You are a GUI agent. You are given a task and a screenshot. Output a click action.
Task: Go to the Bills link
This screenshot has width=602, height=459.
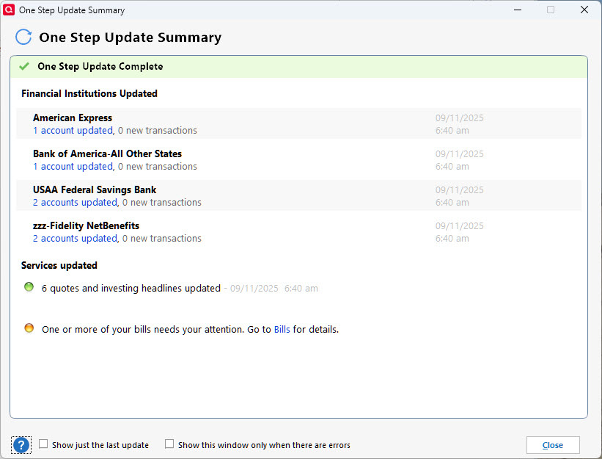[x=282, y=330]
